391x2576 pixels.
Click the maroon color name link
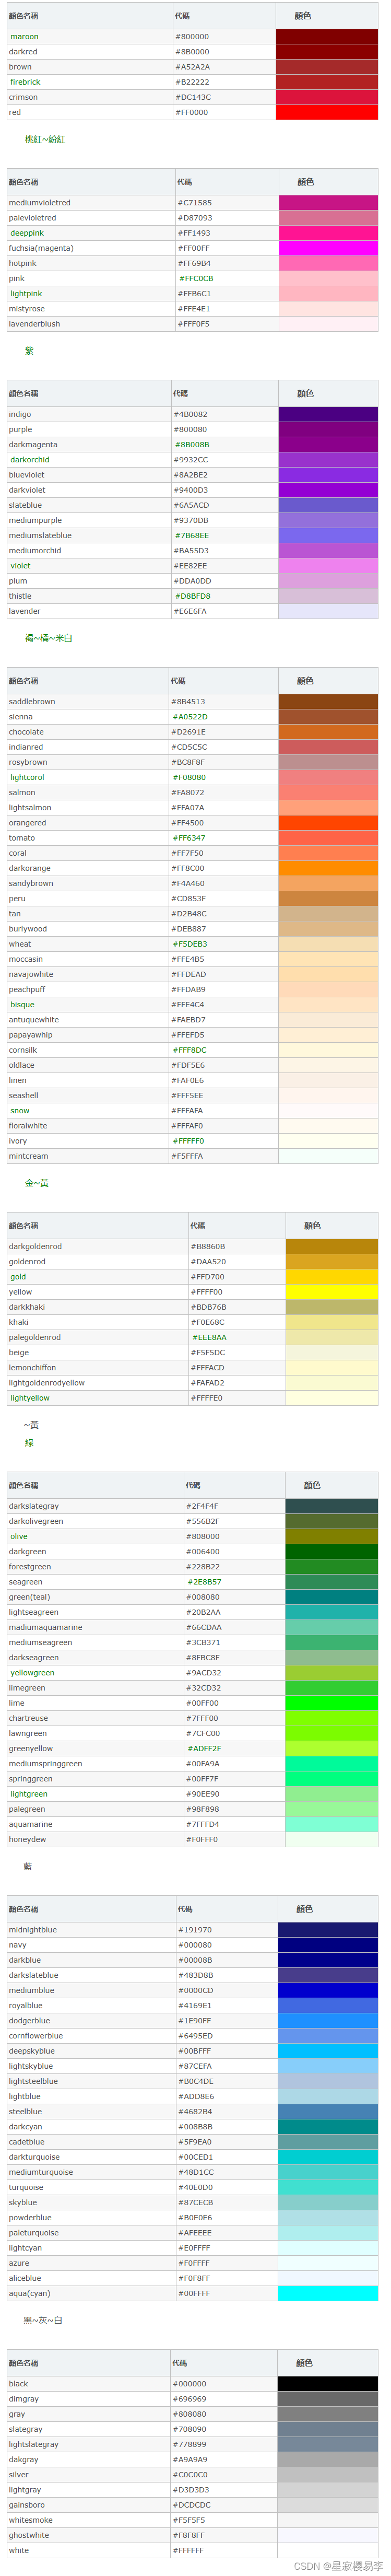(x=25, y=37)
